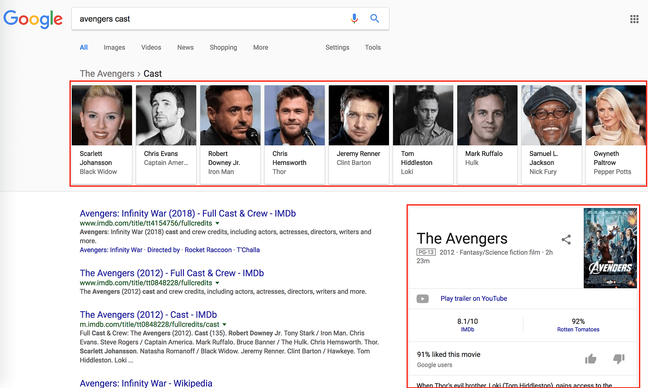Start voice search with microphone icon
This screenshot has height=388, width=648.
click(354, 19)
